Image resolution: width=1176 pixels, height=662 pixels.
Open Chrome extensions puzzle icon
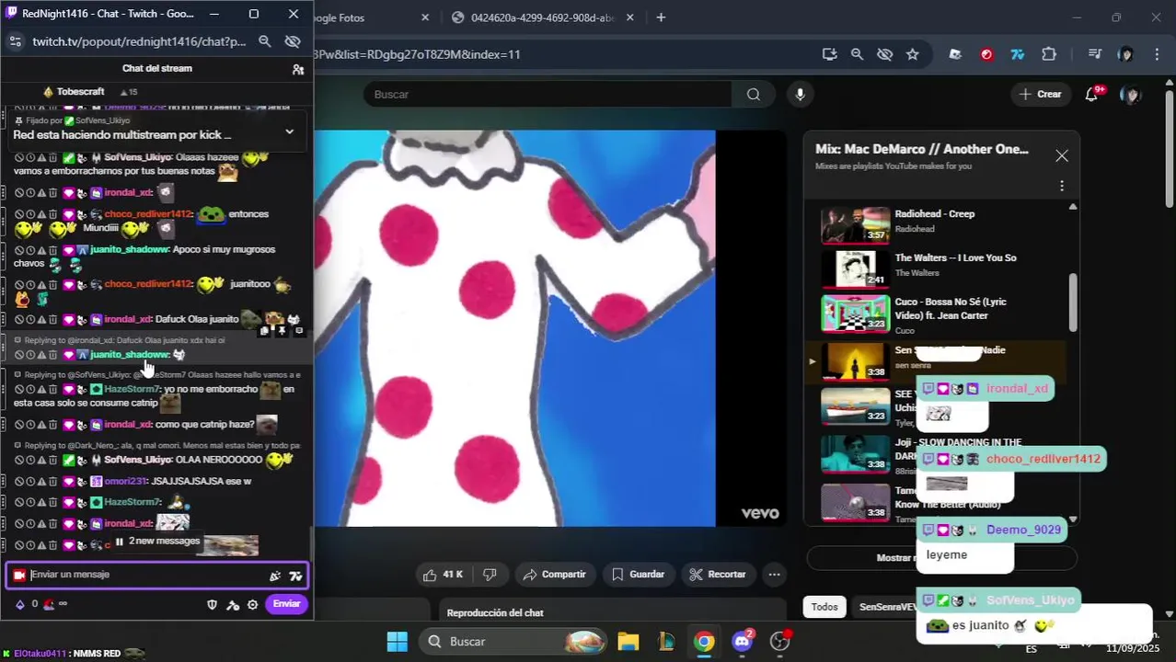point(1049,54)
